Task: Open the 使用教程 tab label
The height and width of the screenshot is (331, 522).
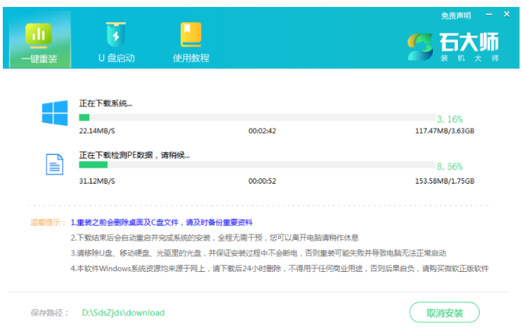Action: click(191, 58)
